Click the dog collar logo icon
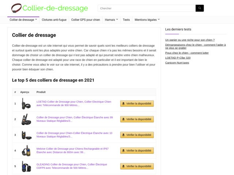 click(16, 8)
